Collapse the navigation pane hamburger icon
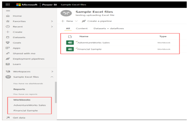The height and width of the screenshot is (122, 190). [8, 11]
